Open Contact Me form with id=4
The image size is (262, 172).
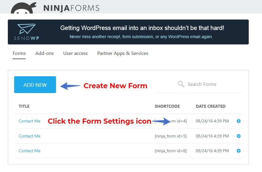(29, 121)
